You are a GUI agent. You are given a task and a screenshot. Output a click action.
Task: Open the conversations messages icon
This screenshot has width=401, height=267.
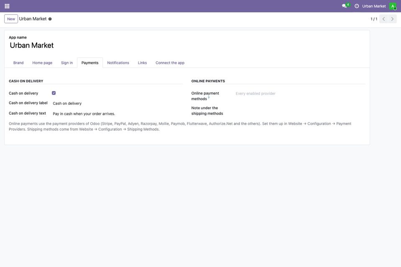point(345,6)
